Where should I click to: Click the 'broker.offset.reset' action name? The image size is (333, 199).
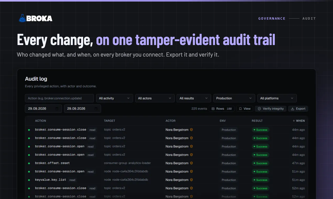(52, 163)
